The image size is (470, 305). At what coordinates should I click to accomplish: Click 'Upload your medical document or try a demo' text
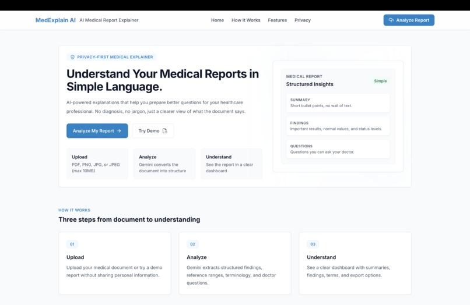(x=114, y=271)
